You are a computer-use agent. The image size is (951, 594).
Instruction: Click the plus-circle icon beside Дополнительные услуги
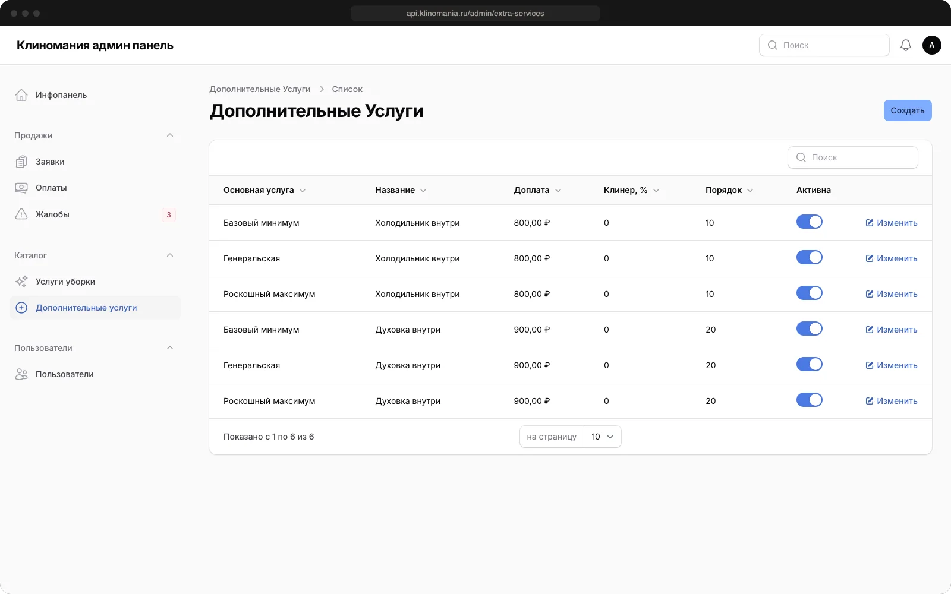click(x=21, y=308)
